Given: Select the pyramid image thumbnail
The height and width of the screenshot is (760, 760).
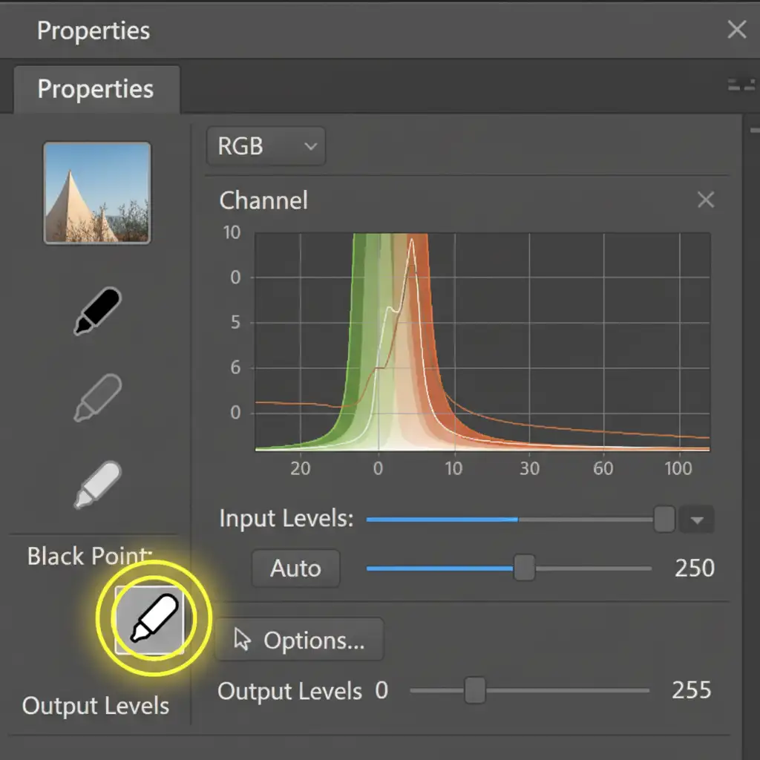Looking at the screenshot, I should tap(97, 193).
